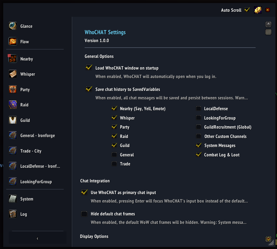277x249 pixels.
Task: Select the Glance channel icon
Action: click(13, 26)
